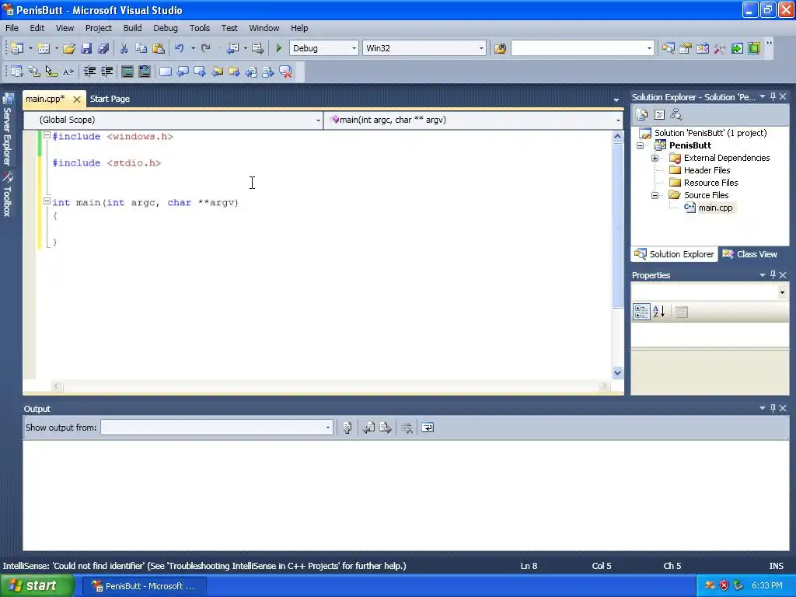
Task: Toggle Word Wrap in the Output panel
Action: coord(428,428)
